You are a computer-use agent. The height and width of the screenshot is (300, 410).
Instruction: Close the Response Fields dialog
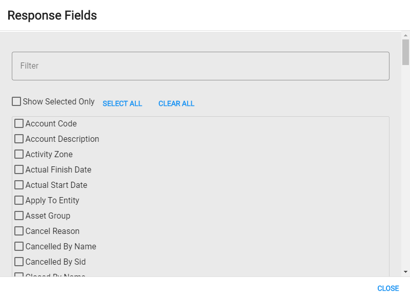[388, 288]
